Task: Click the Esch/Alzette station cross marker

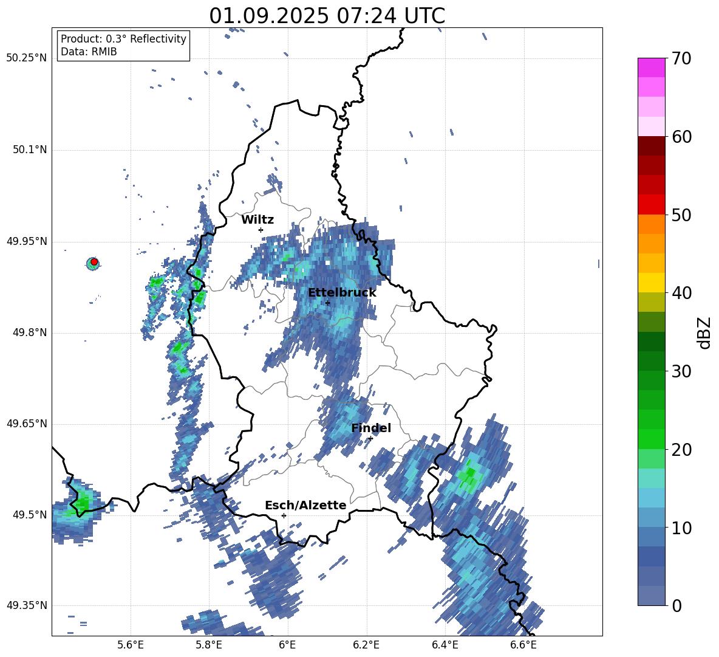Action: [x=284, y=515]
